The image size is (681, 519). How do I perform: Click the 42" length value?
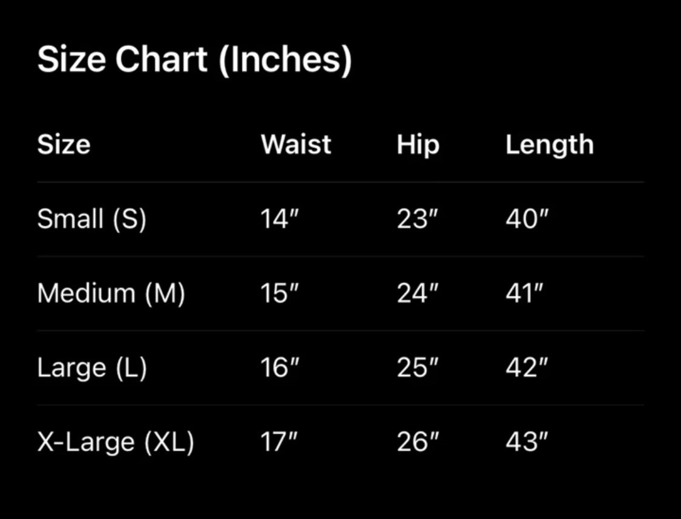tap(527, 368)
